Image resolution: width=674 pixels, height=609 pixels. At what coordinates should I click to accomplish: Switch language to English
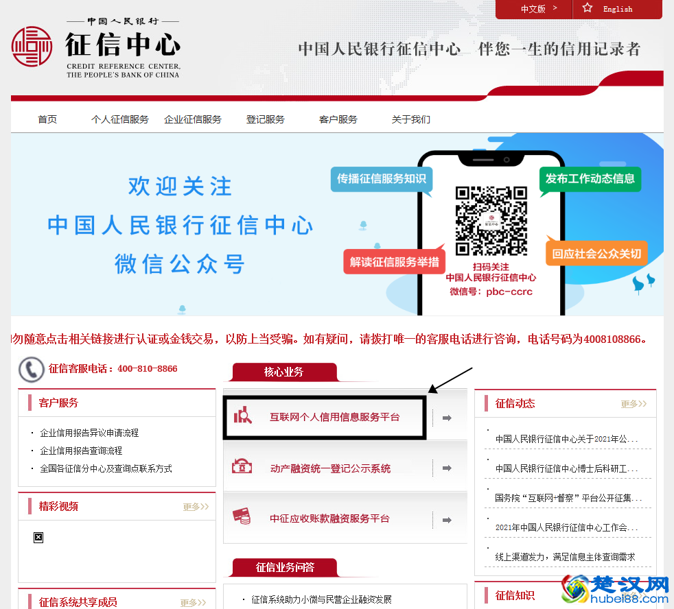click(618, 9)
